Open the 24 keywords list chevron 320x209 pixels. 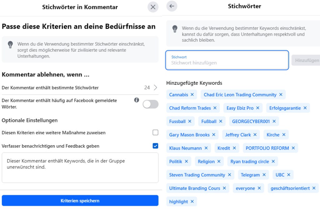tap(155, 88)
